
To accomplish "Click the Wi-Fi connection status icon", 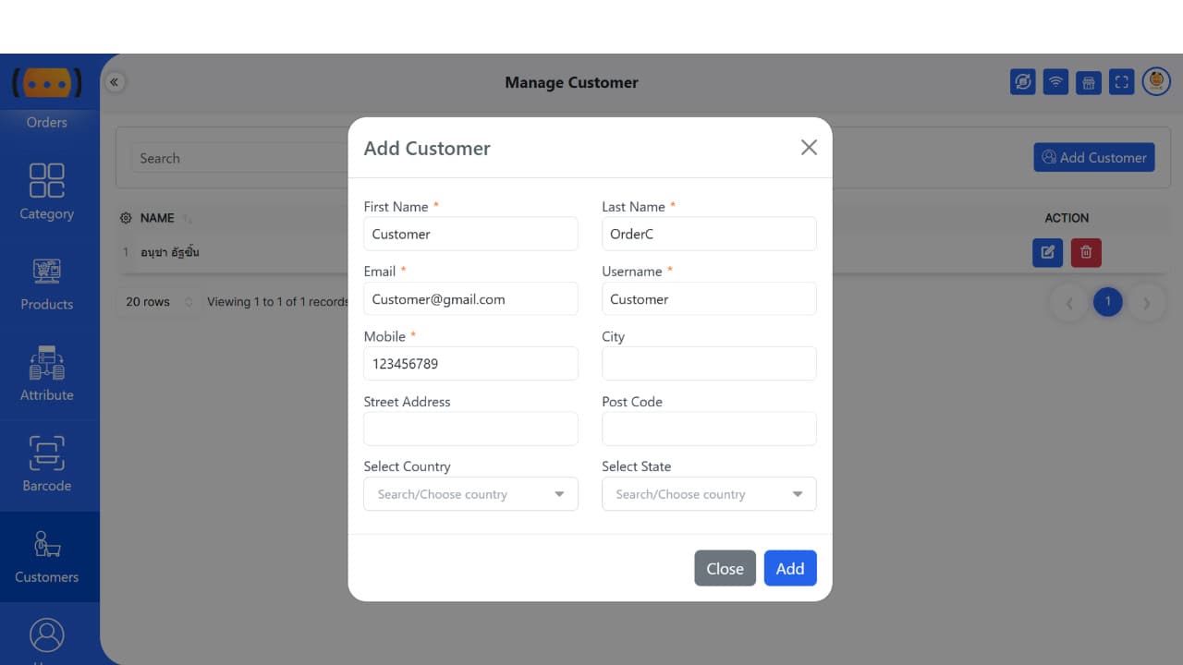I will click(1055, 82).
